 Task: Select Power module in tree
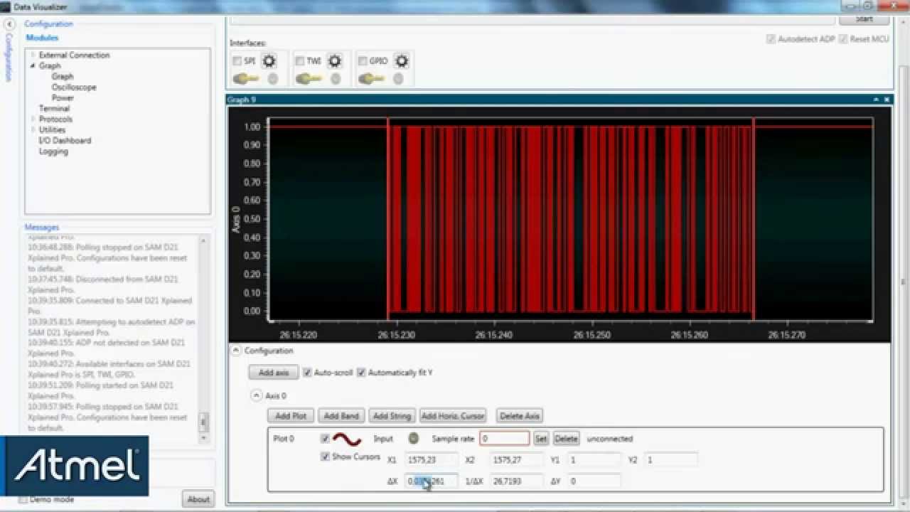63,97
